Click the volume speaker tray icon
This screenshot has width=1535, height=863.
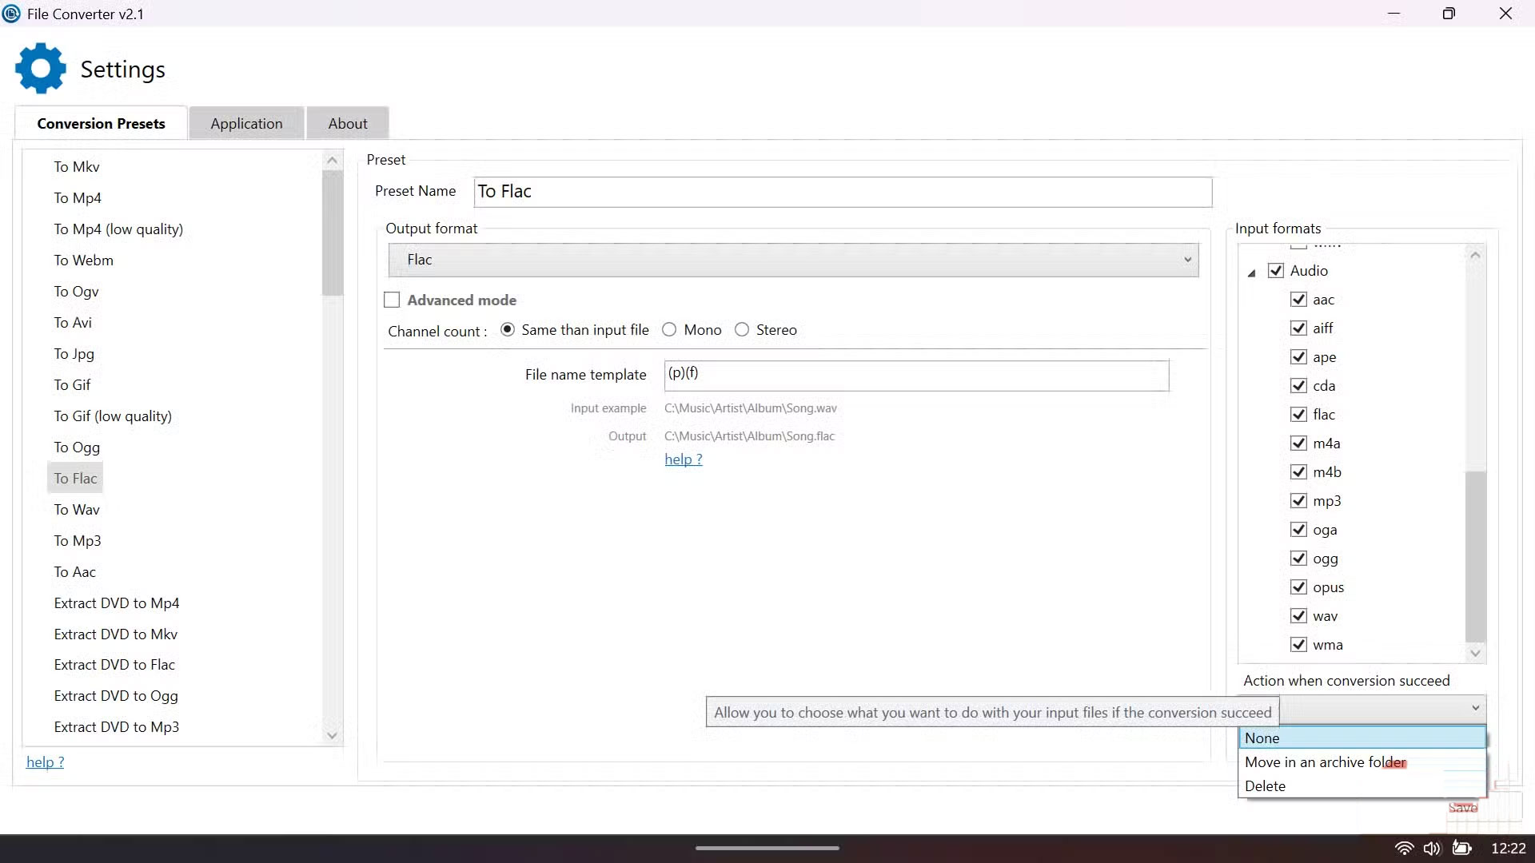pyautogui.click(x=1432, y=848)
